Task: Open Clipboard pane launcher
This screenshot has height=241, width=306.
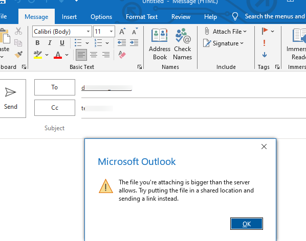Action: (x=24, y=67)
